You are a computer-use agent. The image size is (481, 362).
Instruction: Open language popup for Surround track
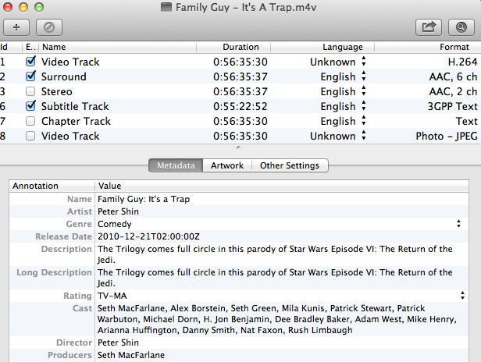click(364, 76)
